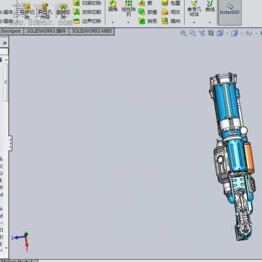
Task: Select the Revolved Cut (旋转切除) tool
Action: point(63,11)
